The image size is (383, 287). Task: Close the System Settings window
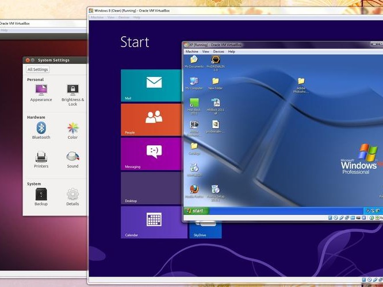(x=28, y=60)
